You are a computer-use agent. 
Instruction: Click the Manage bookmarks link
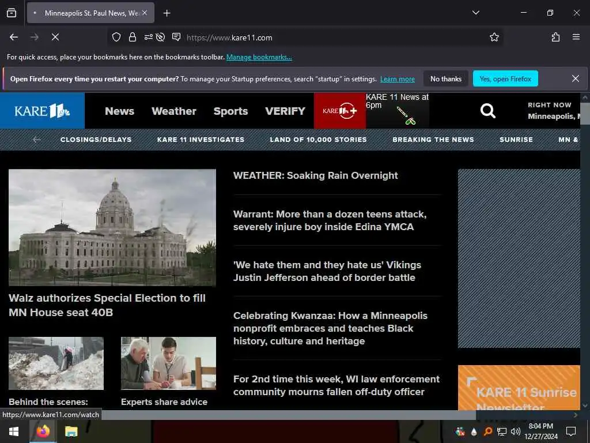(259, 57)
